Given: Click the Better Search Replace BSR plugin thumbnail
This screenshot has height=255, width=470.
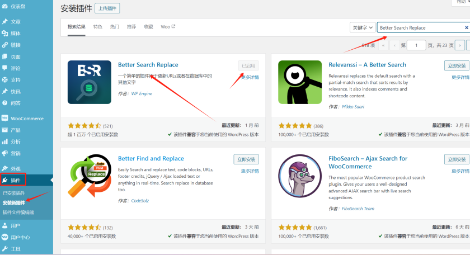Looking at the screenshot, I should point(90,82).
